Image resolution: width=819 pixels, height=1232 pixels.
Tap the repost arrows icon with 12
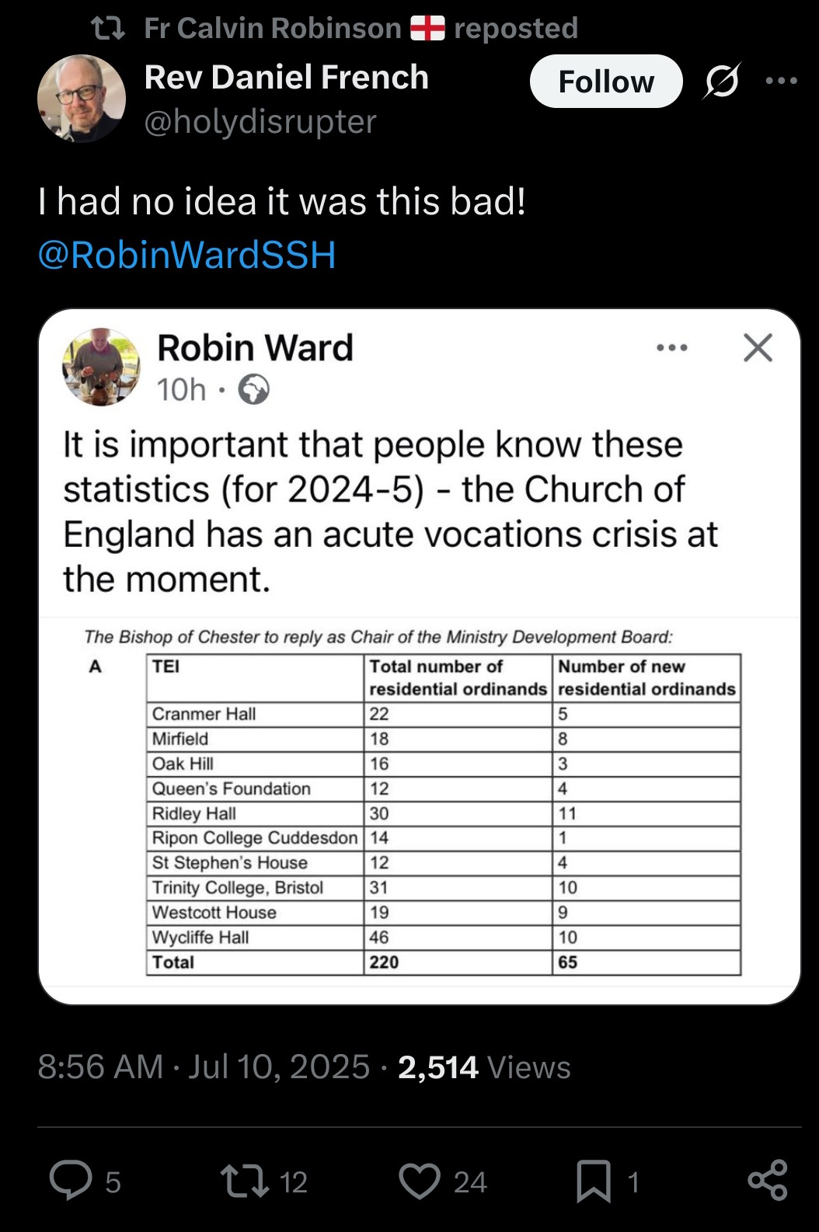(x=245, y=1181)
